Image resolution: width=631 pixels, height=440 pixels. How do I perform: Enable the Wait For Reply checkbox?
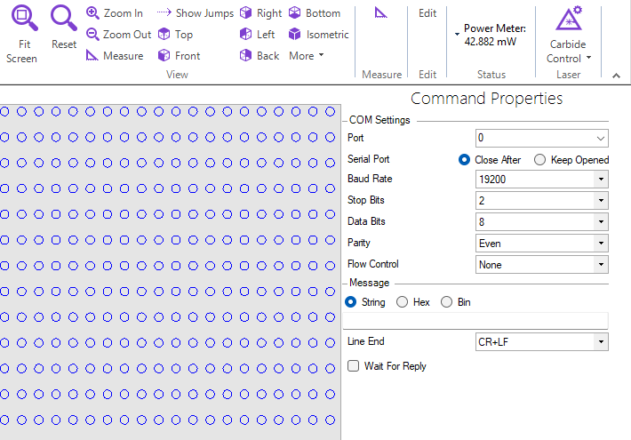tap(354, 366)
